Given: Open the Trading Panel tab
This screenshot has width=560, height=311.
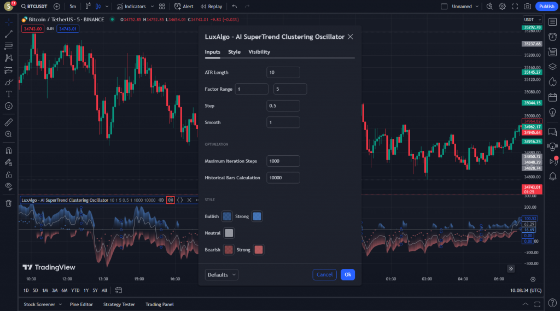Looking at the screenshot, I should point(160,304).
